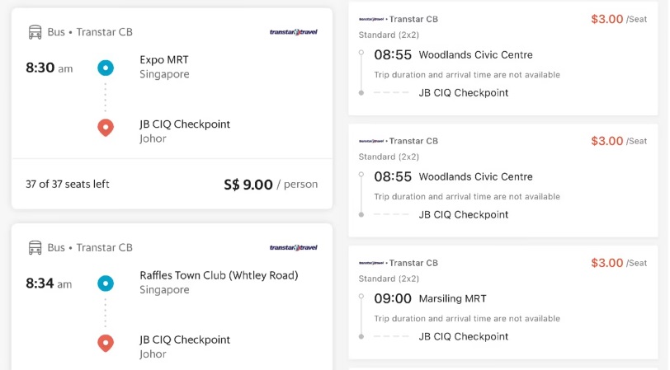
Task: Open the first 08:55 Woodlands Civic Centre listing
Action: click(x=503, y=58)
